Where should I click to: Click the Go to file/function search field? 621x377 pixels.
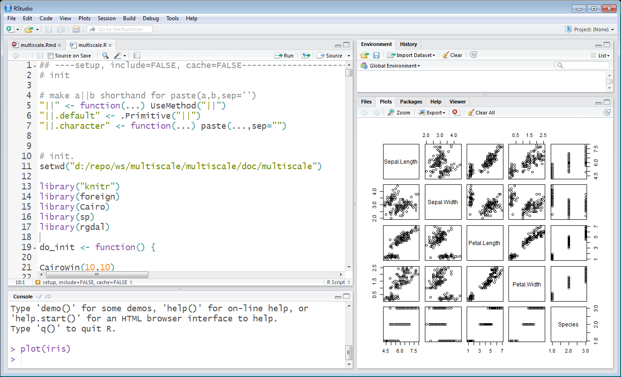pos(120,29)
